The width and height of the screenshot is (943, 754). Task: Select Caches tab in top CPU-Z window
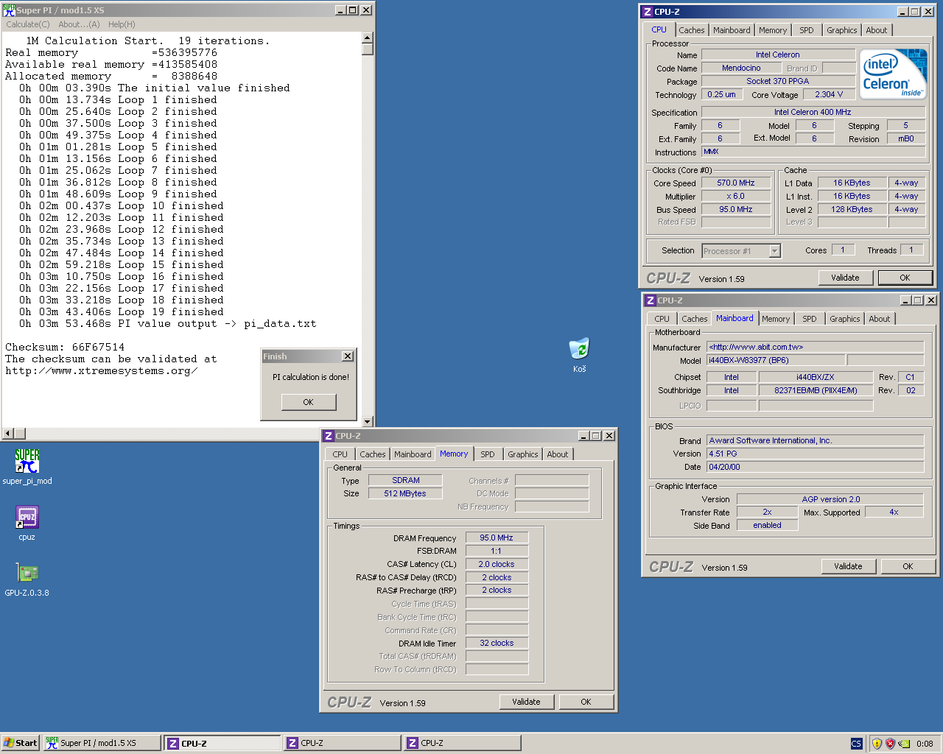[692, 30]
